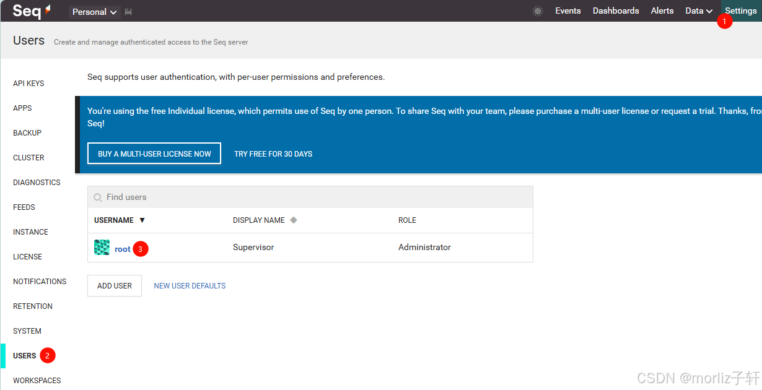Open the Events page
The height and width of the screenshot is (390, 762).
pyautogui.click(x=568, y=11)
